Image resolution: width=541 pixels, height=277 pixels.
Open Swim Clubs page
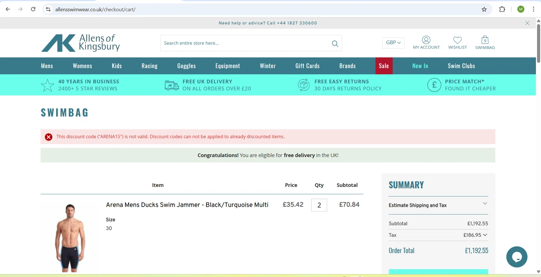click(461, 66)
